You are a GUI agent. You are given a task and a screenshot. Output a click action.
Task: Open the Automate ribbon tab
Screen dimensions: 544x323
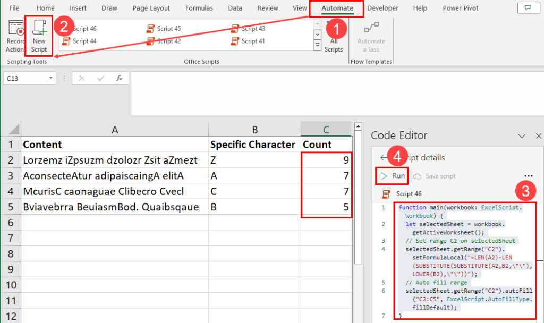(x=337, y=8)
